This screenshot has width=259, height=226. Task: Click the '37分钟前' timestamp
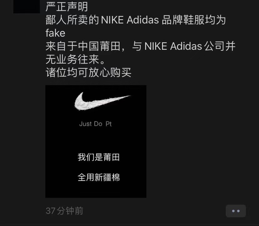pos(64,211)
